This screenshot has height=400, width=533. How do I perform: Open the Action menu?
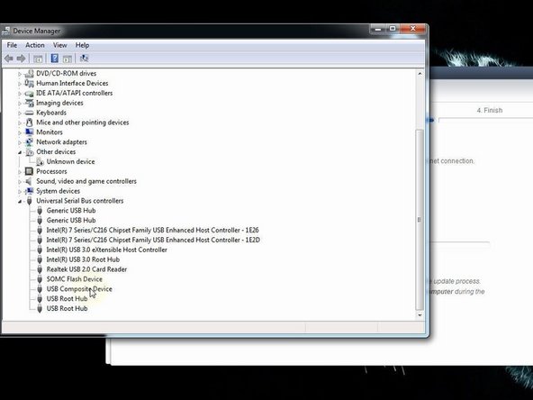pyautogui.click(x=35, y=45)
